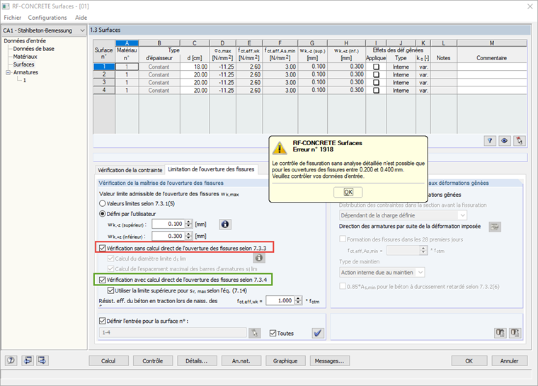Screen dimensions: 538x386
Task: Click OK in the error 1918 dialog
Action: [x=348, y=193]
